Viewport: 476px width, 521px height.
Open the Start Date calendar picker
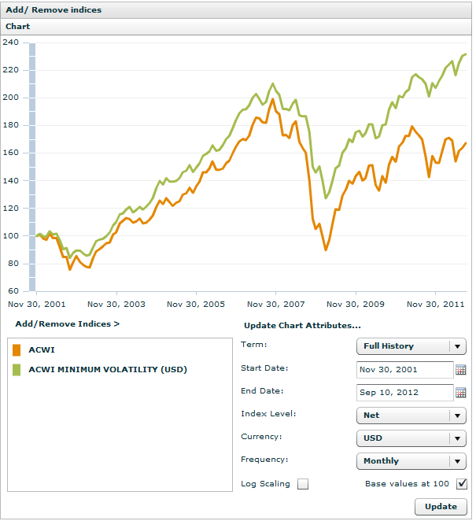tap(461, 370)
